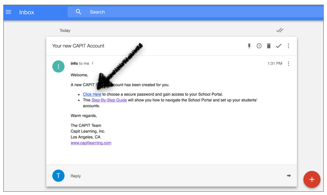Visit www.capitlearning.com link

click(x=91, y=143)
